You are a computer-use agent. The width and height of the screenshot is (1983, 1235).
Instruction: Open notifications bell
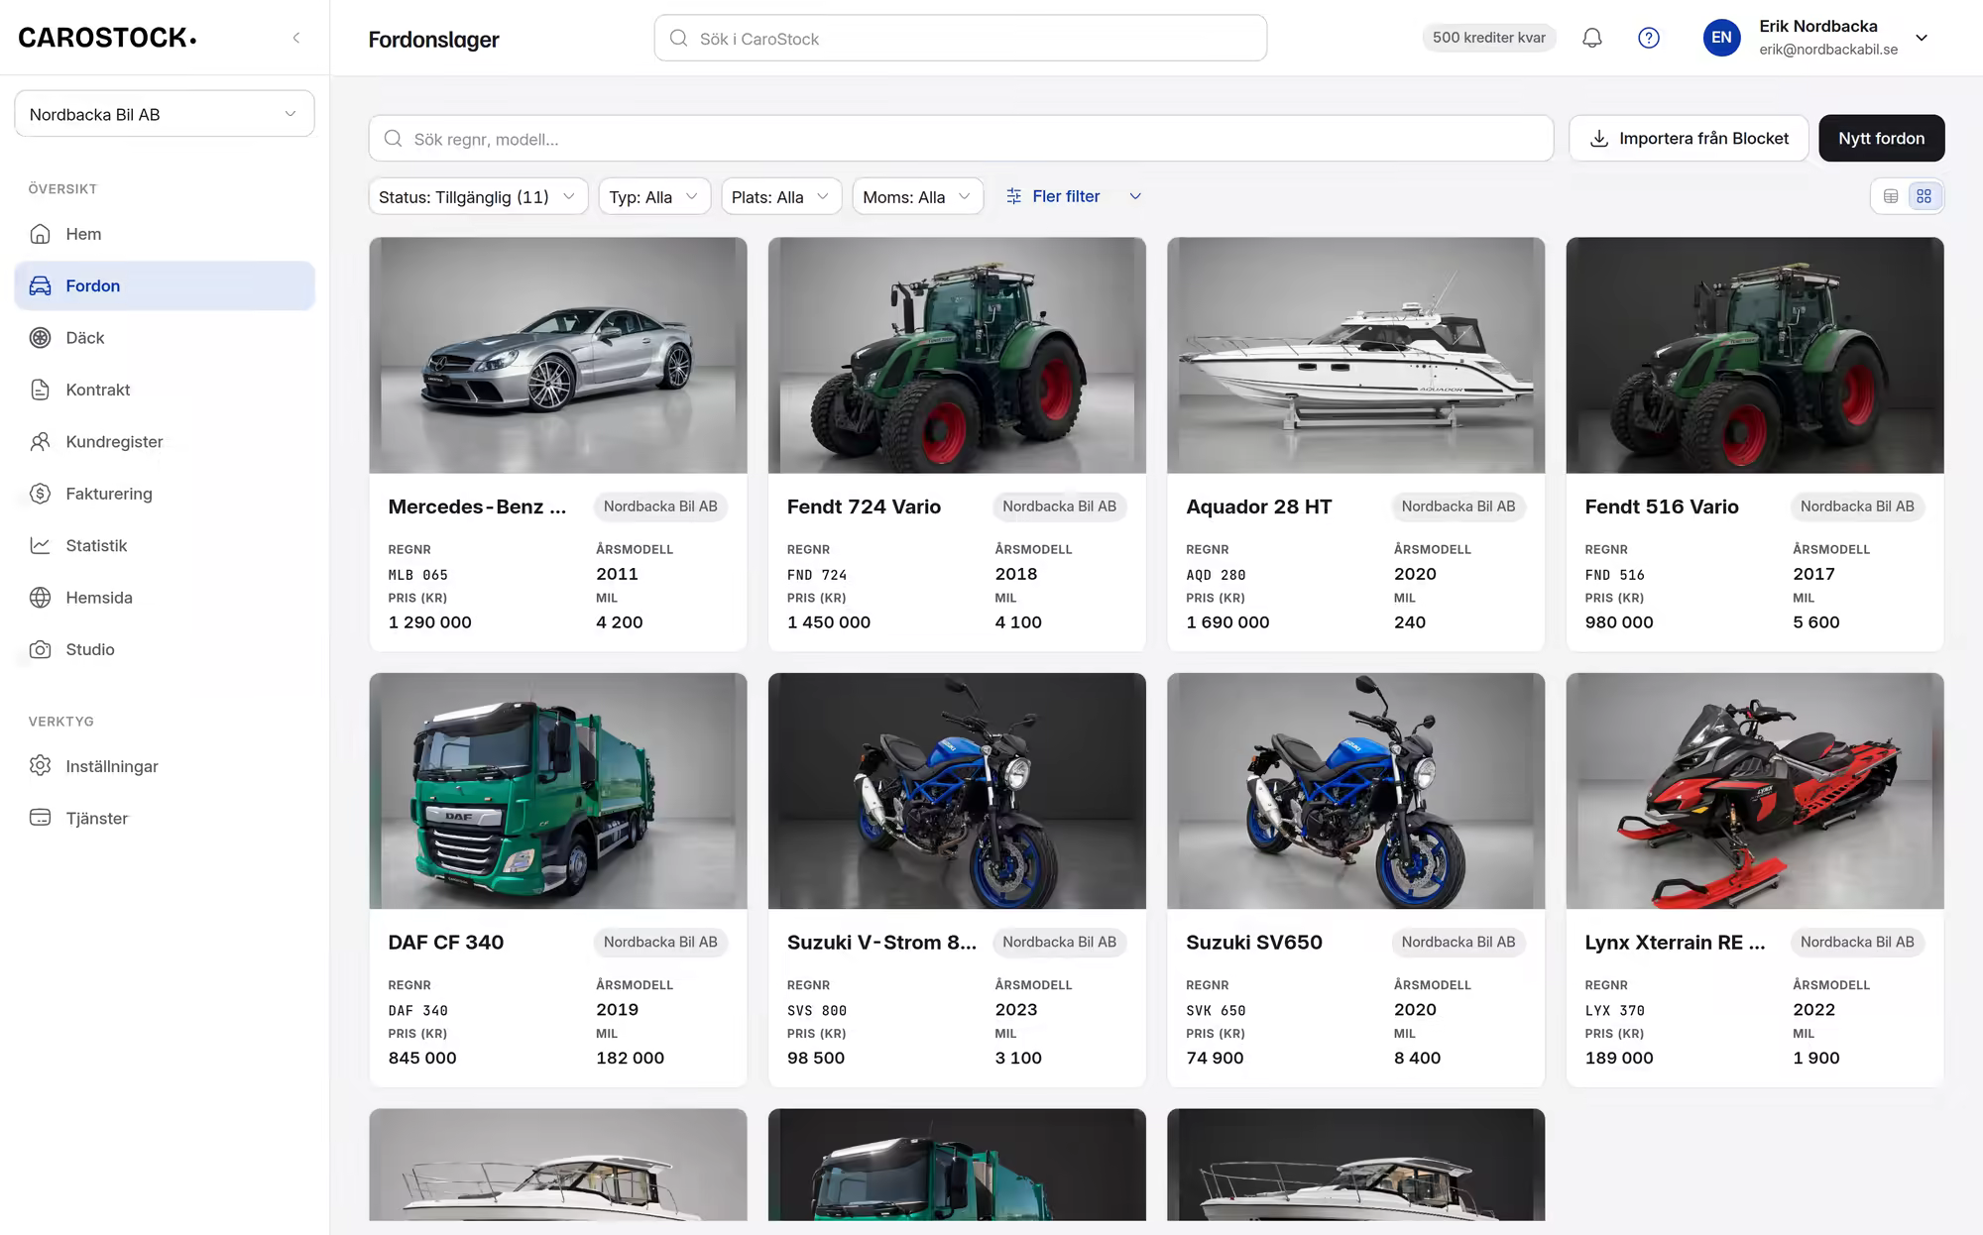[1592, 38]
